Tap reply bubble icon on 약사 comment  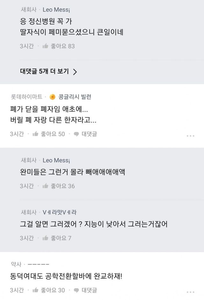(76, 290)
